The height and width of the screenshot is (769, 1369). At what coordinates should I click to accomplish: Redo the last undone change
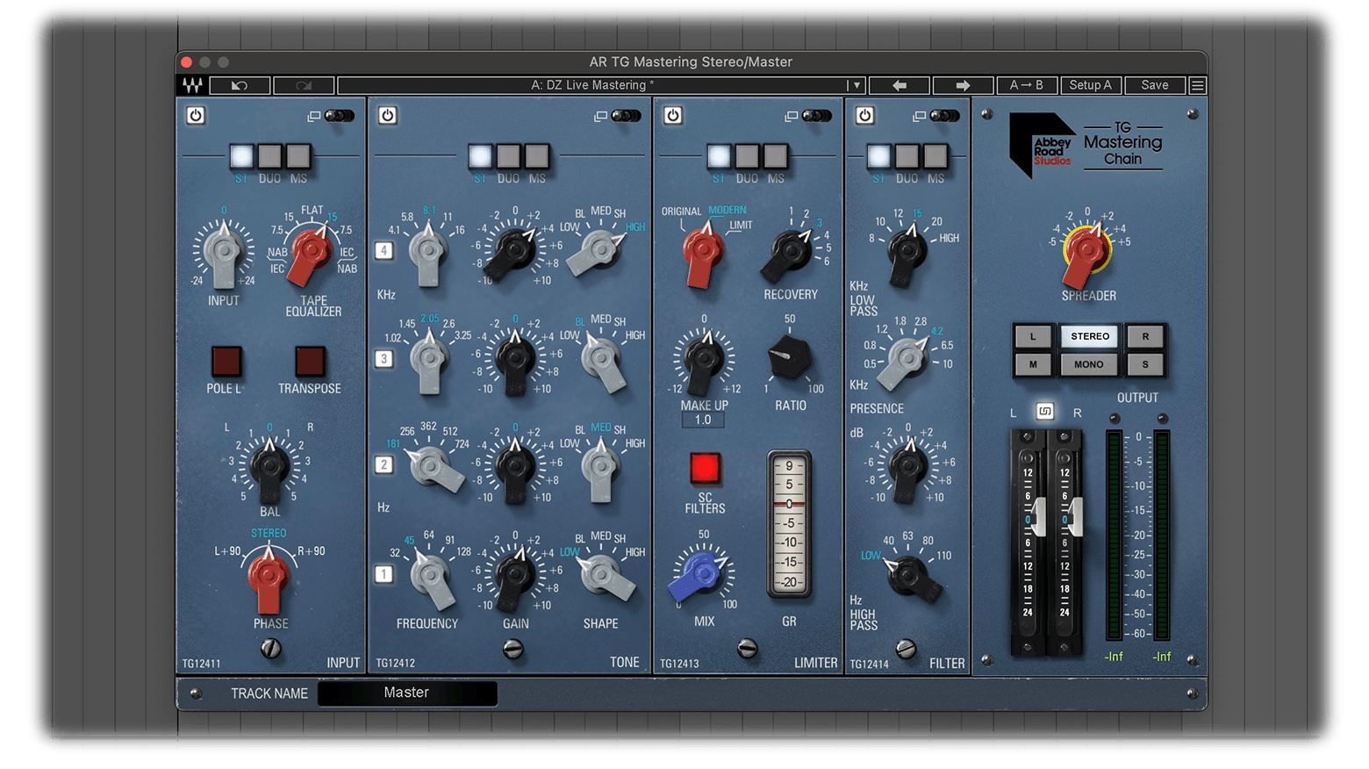304,85
